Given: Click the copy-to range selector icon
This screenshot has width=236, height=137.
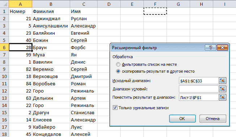Looking at the screenshot, I should pyautogui.click(x=222, y=97).
